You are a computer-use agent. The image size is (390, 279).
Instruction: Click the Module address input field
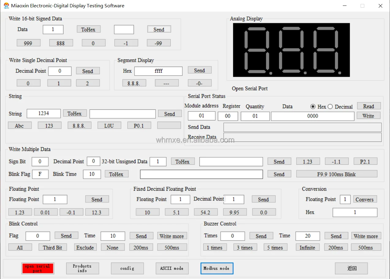pos(202,116)
